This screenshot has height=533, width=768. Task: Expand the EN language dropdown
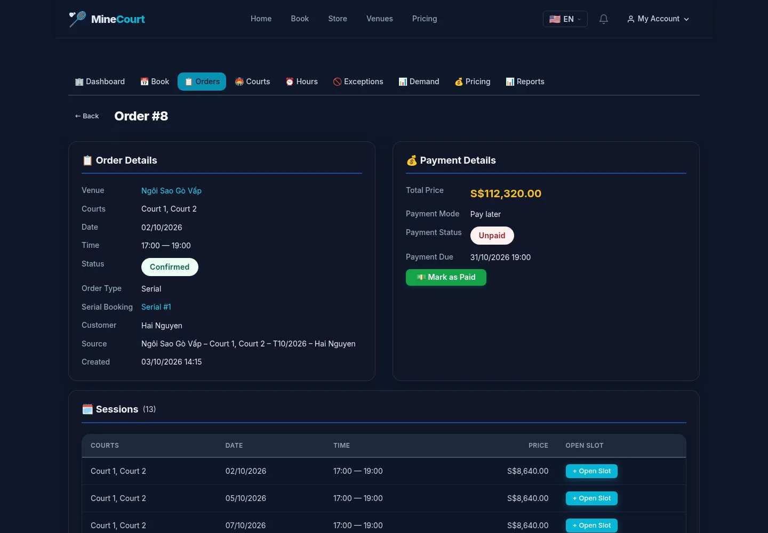coord(565,19)
